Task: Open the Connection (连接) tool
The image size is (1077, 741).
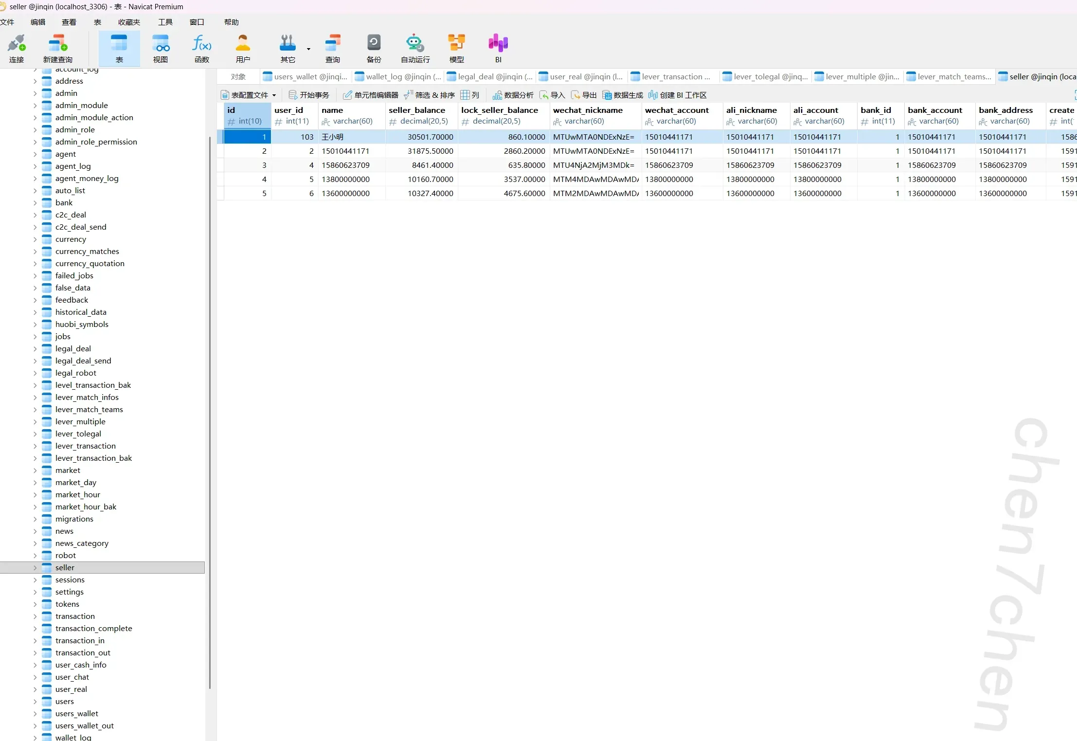Action: tap(17, 48)
